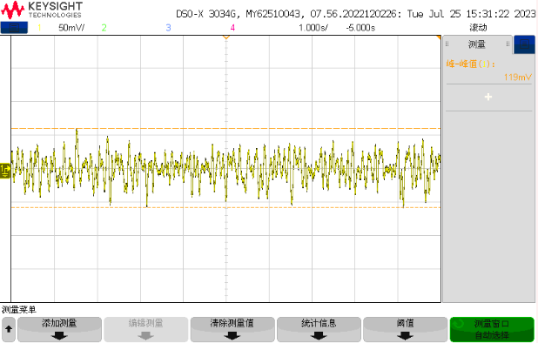Click the up arrow back button
The width and height of the screenshot is (538, 343).
[x=9, y=329]
